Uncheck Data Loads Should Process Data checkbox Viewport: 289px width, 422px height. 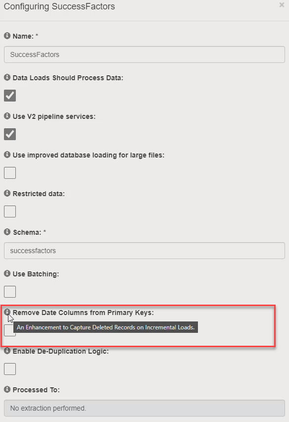[x=10, y=96]
